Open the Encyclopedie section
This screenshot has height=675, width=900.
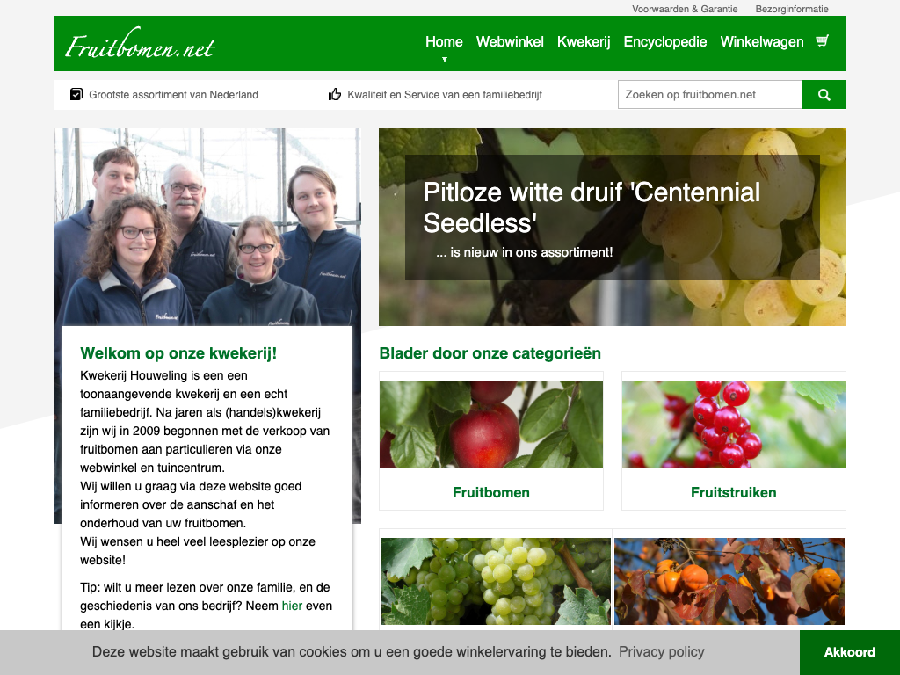tap(664, 42)
